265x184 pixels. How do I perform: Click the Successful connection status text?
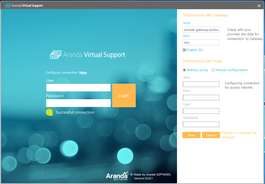(75, 112)
